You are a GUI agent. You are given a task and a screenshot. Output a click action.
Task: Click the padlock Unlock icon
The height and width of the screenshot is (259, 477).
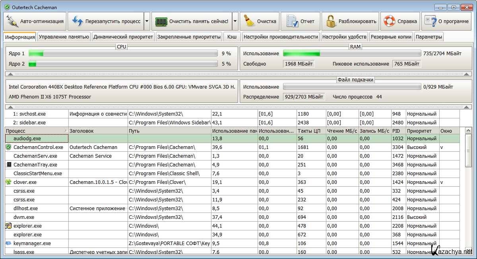[x=330, y=21]
